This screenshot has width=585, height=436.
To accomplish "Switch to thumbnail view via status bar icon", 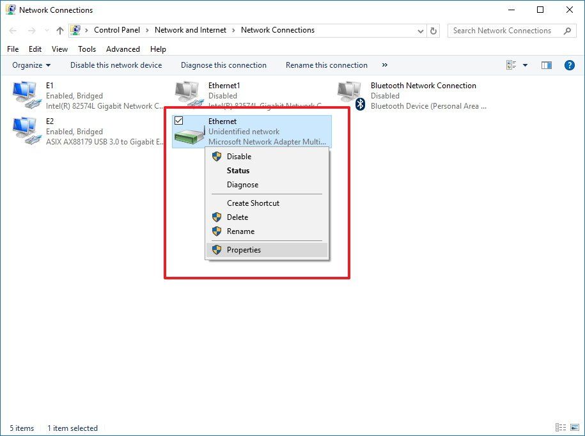I will point(574,427).
